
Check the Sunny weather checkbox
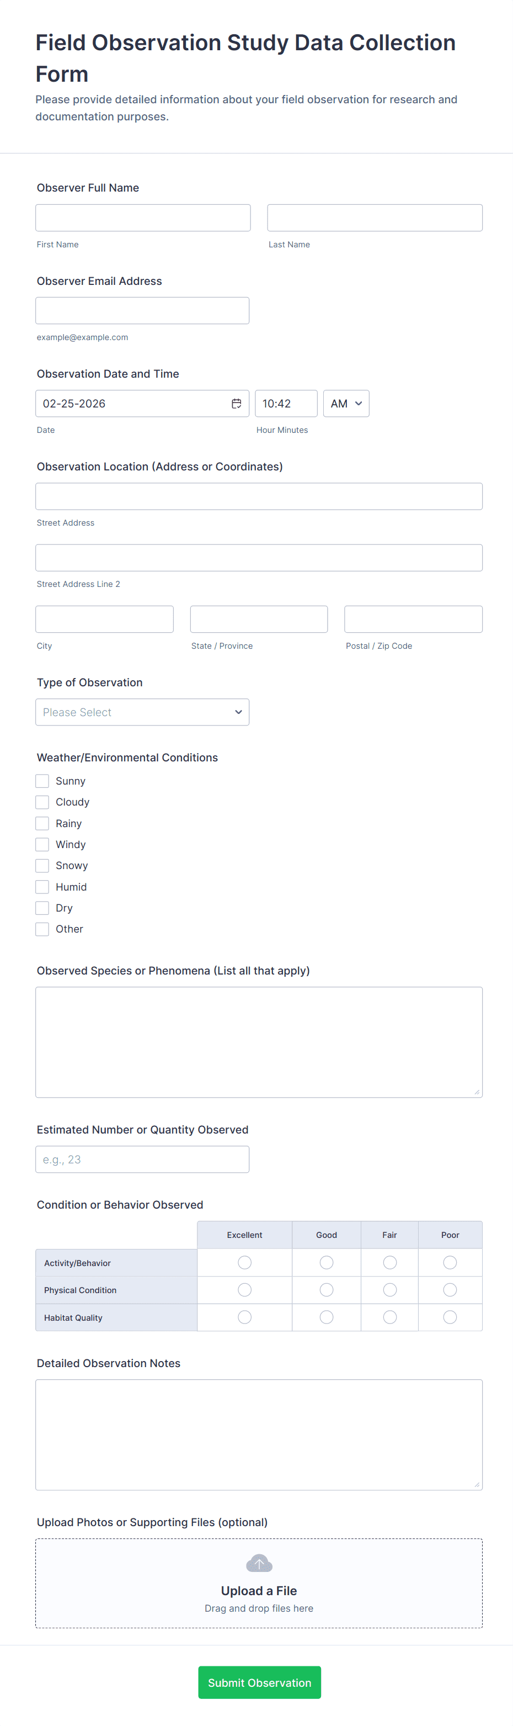point(42,781)
